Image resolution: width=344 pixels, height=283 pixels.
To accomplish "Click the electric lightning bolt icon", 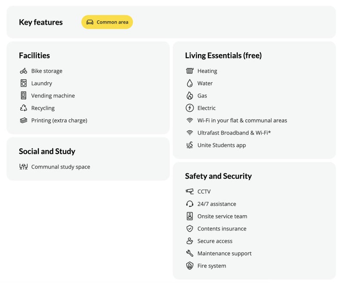I will [190, 108].
